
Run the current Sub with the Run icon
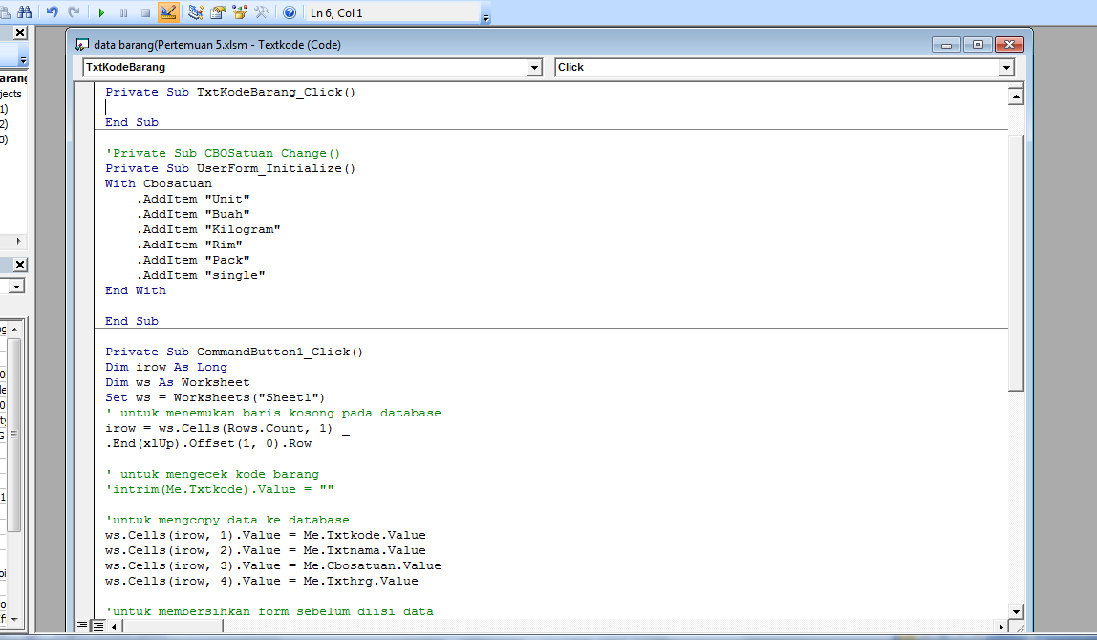101,12
